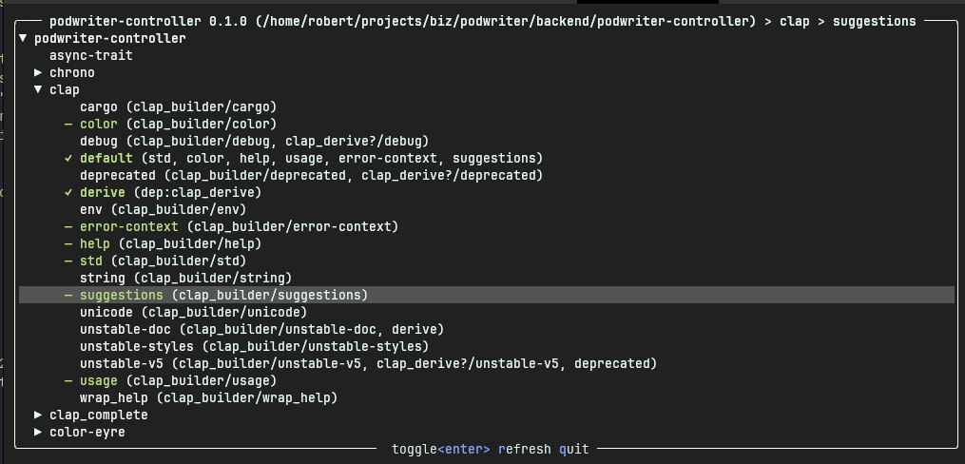
Task: Click the checkmark icon beside default feature
Action: [68, 158]
